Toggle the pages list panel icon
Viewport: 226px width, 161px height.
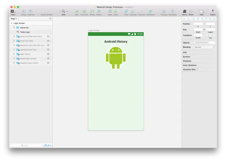[x=50, y=19]
